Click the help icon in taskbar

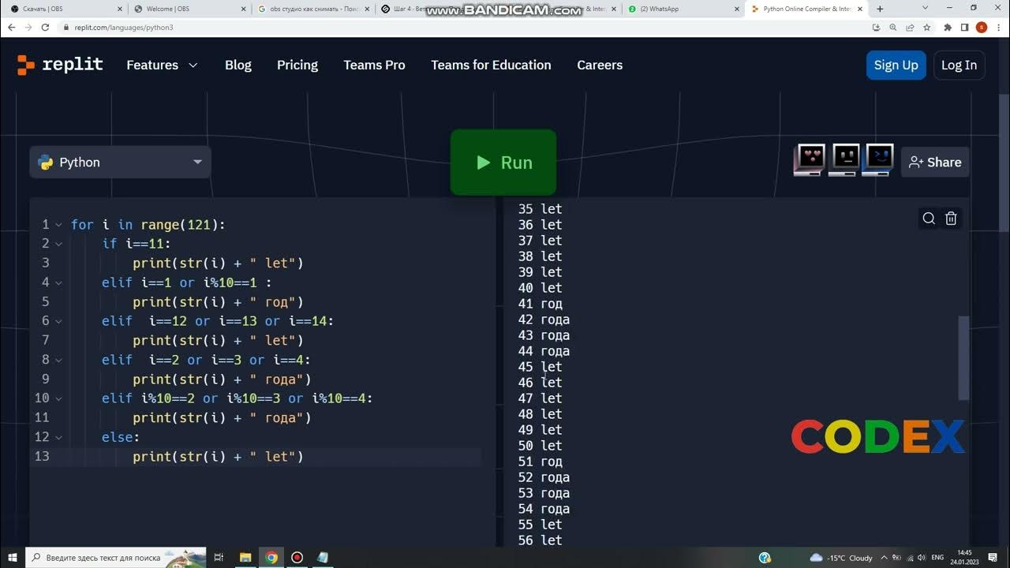click(765, 557)
